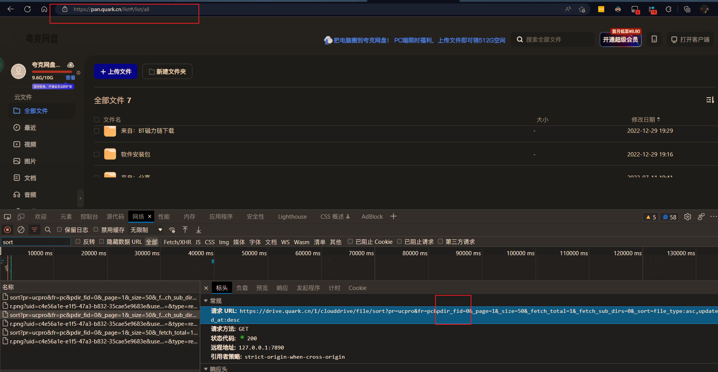
Task: Add a new DevTools tab with plus icon
Action: 394,216
